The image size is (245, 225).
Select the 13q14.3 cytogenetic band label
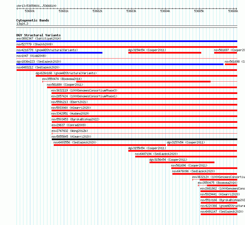[x=22, y=24]
